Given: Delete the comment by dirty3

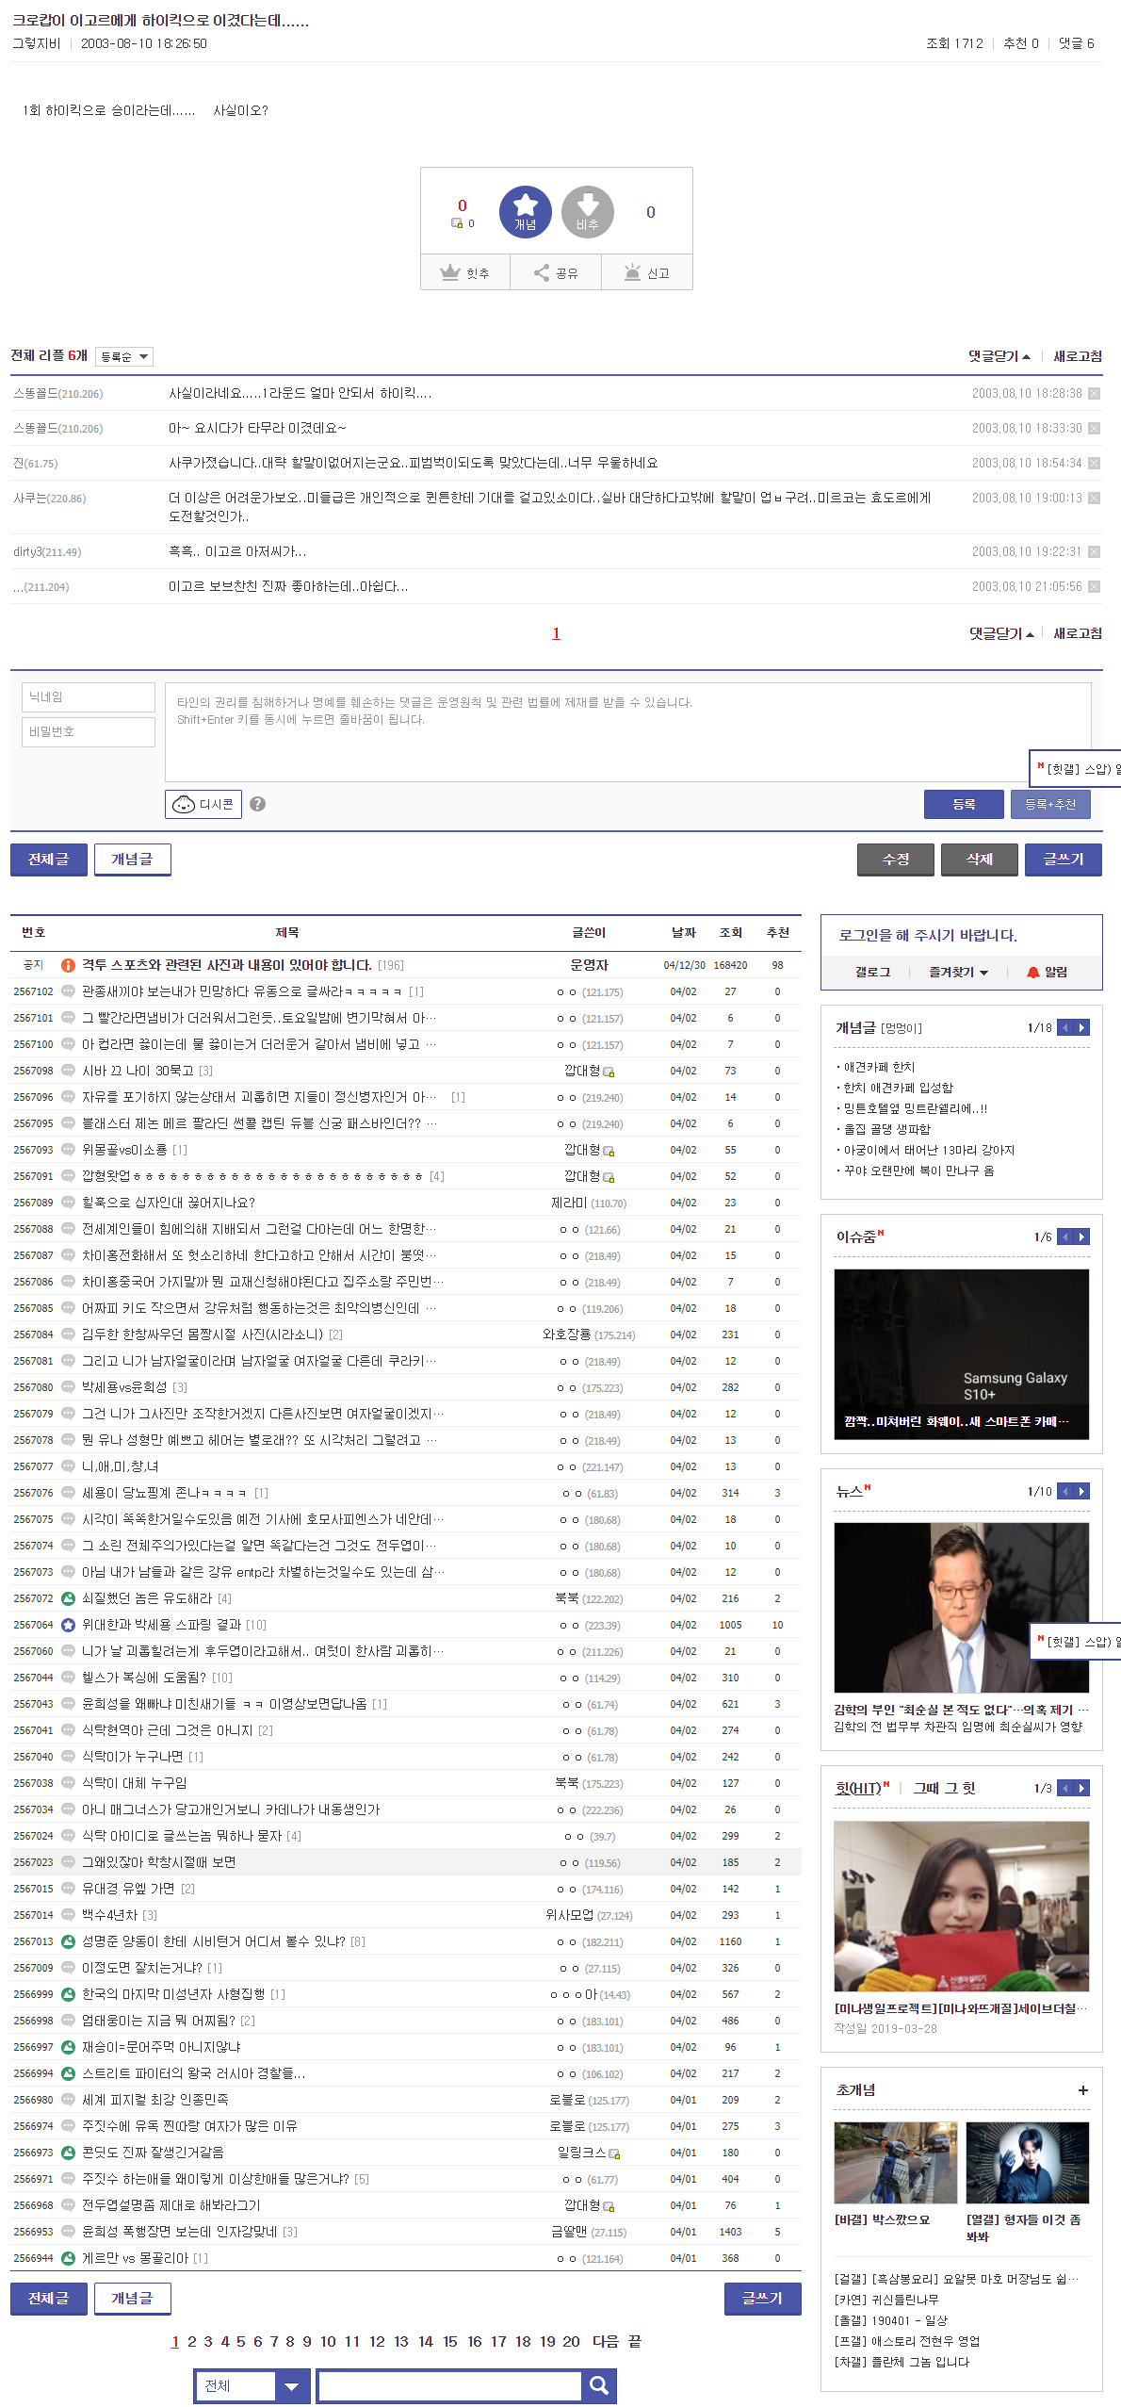Looking at the screenshot, I should tap(1094, 552).
